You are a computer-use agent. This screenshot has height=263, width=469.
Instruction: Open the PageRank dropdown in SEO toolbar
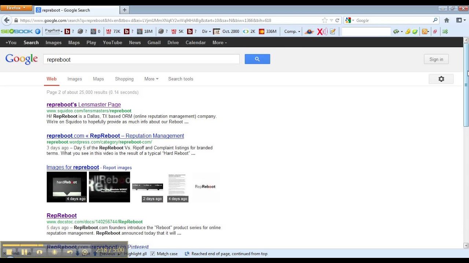click(53, 31)
